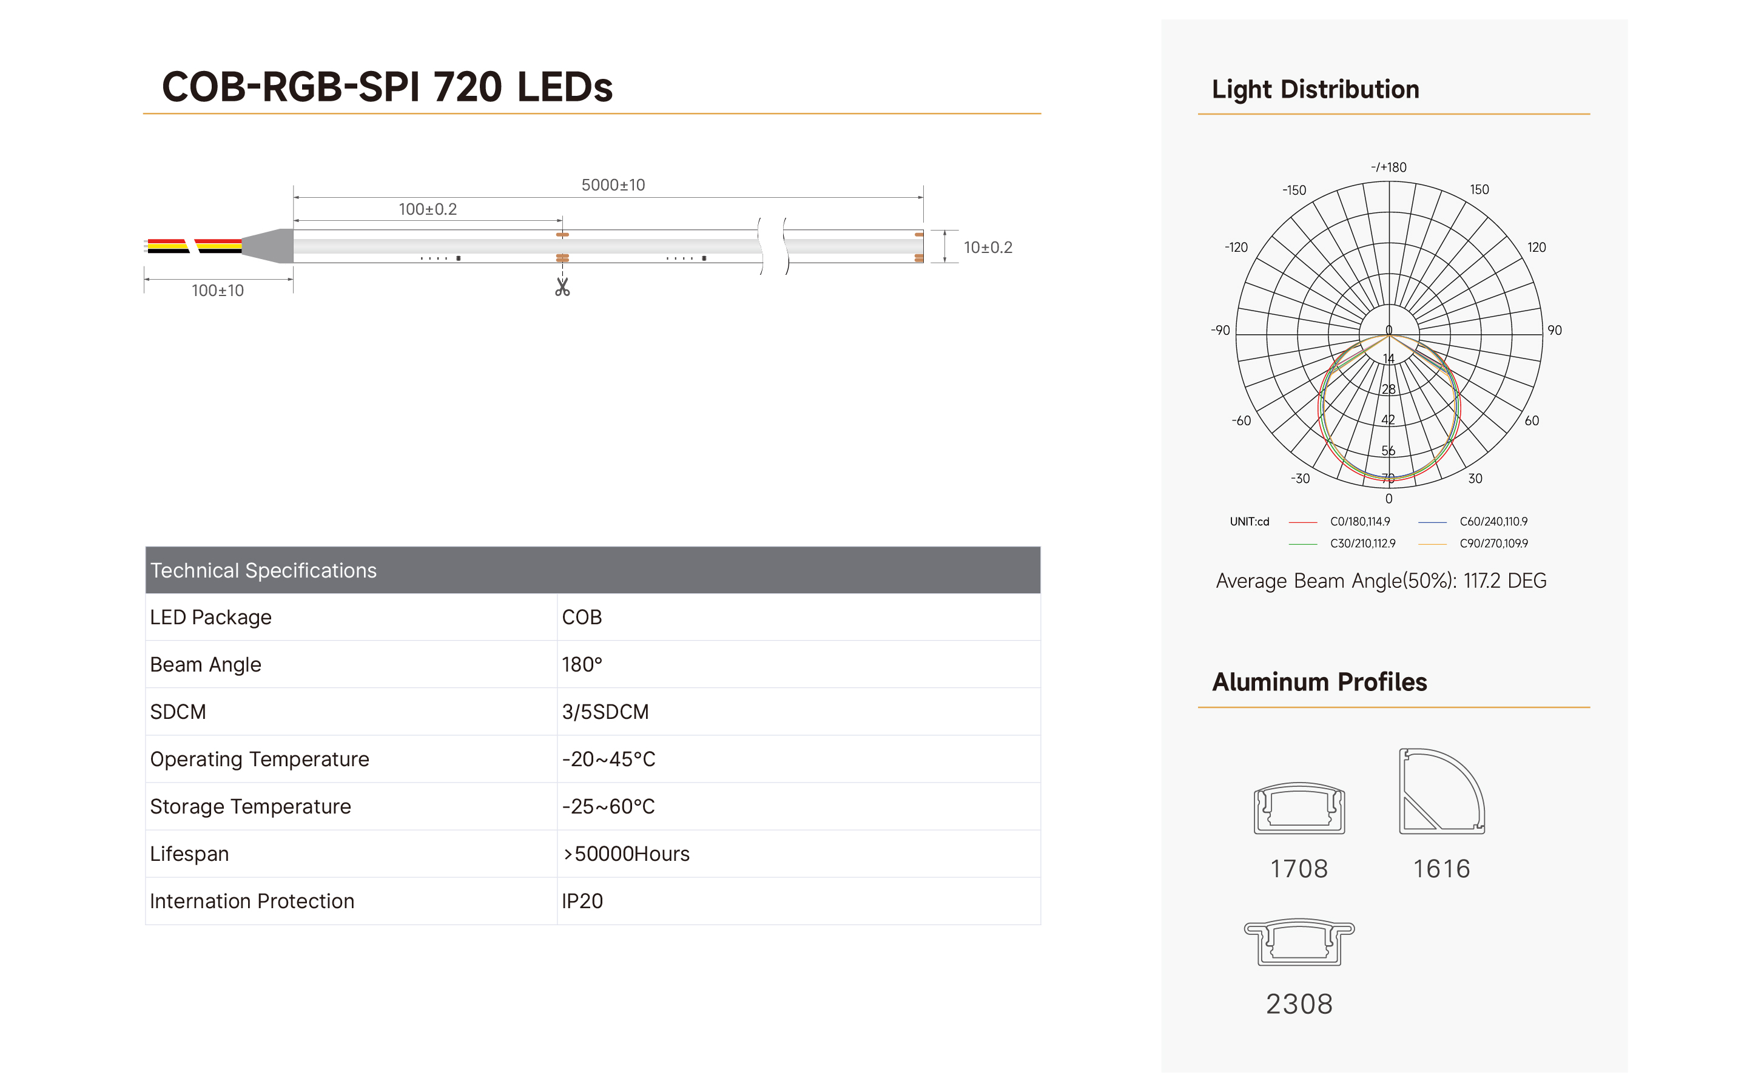Click the '100±0.2' cut length dimension
Image resolution: width=1747 pixels, height=1092 pixels.
[428, 209]
